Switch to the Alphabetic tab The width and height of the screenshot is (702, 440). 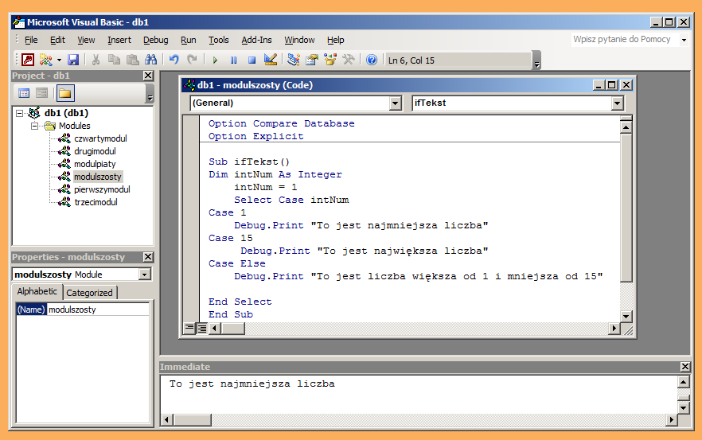37,291
